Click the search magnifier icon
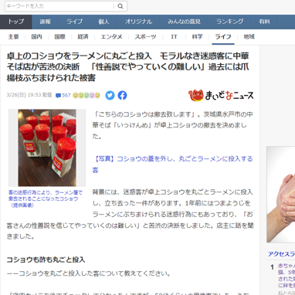The height and width of the screenshot is (295, 295). (x=120, y=6)
